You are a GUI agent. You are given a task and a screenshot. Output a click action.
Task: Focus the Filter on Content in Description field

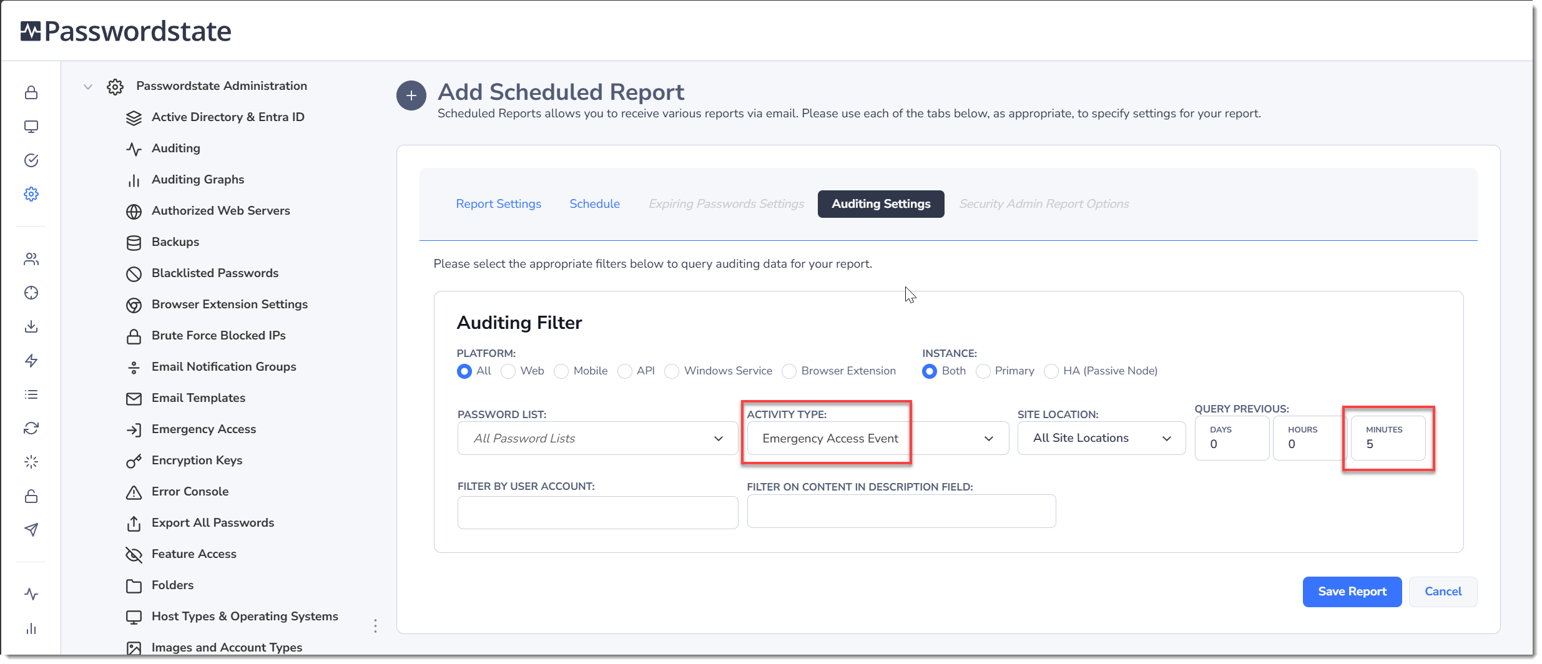(x=901, y=511)
